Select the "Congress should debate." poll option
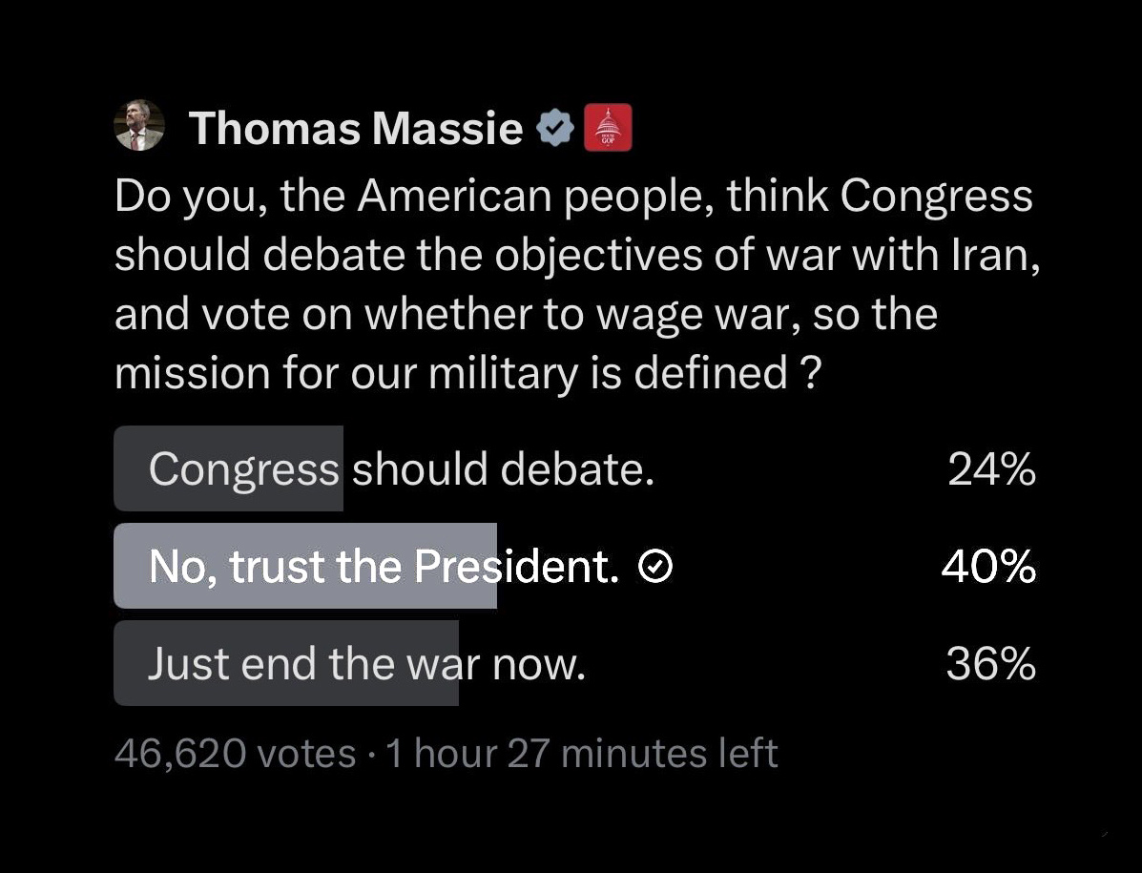 coord(402,469)
